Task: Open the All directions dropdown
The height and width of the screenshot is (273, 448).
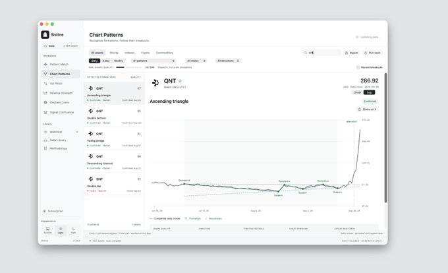Action: pyautogui.click(x=228, y=61)
